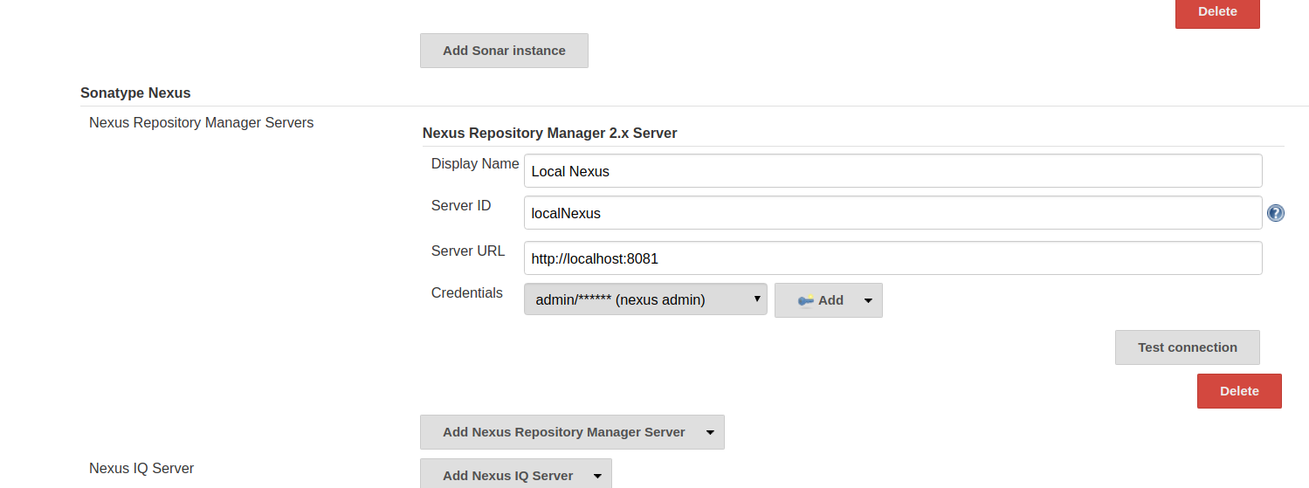Expand the Add Nexus IQ Server arrow

click(x=597, y=476)
